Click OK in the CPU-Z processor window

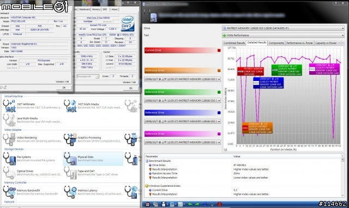[131, 89]
